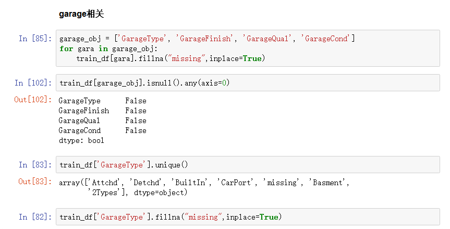Click the In [85] code cell
The image size is (450, 229).
[x=248, y=48]
